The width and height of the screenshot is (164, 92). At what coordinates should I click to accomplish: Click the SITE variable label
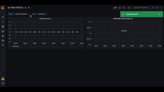coord(34,14)
